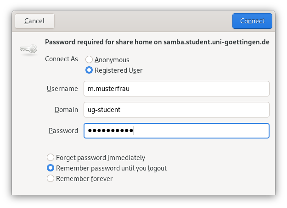This screenshot has height=208, width=287.
Task: Click the Connect As label
Action: 62,59
